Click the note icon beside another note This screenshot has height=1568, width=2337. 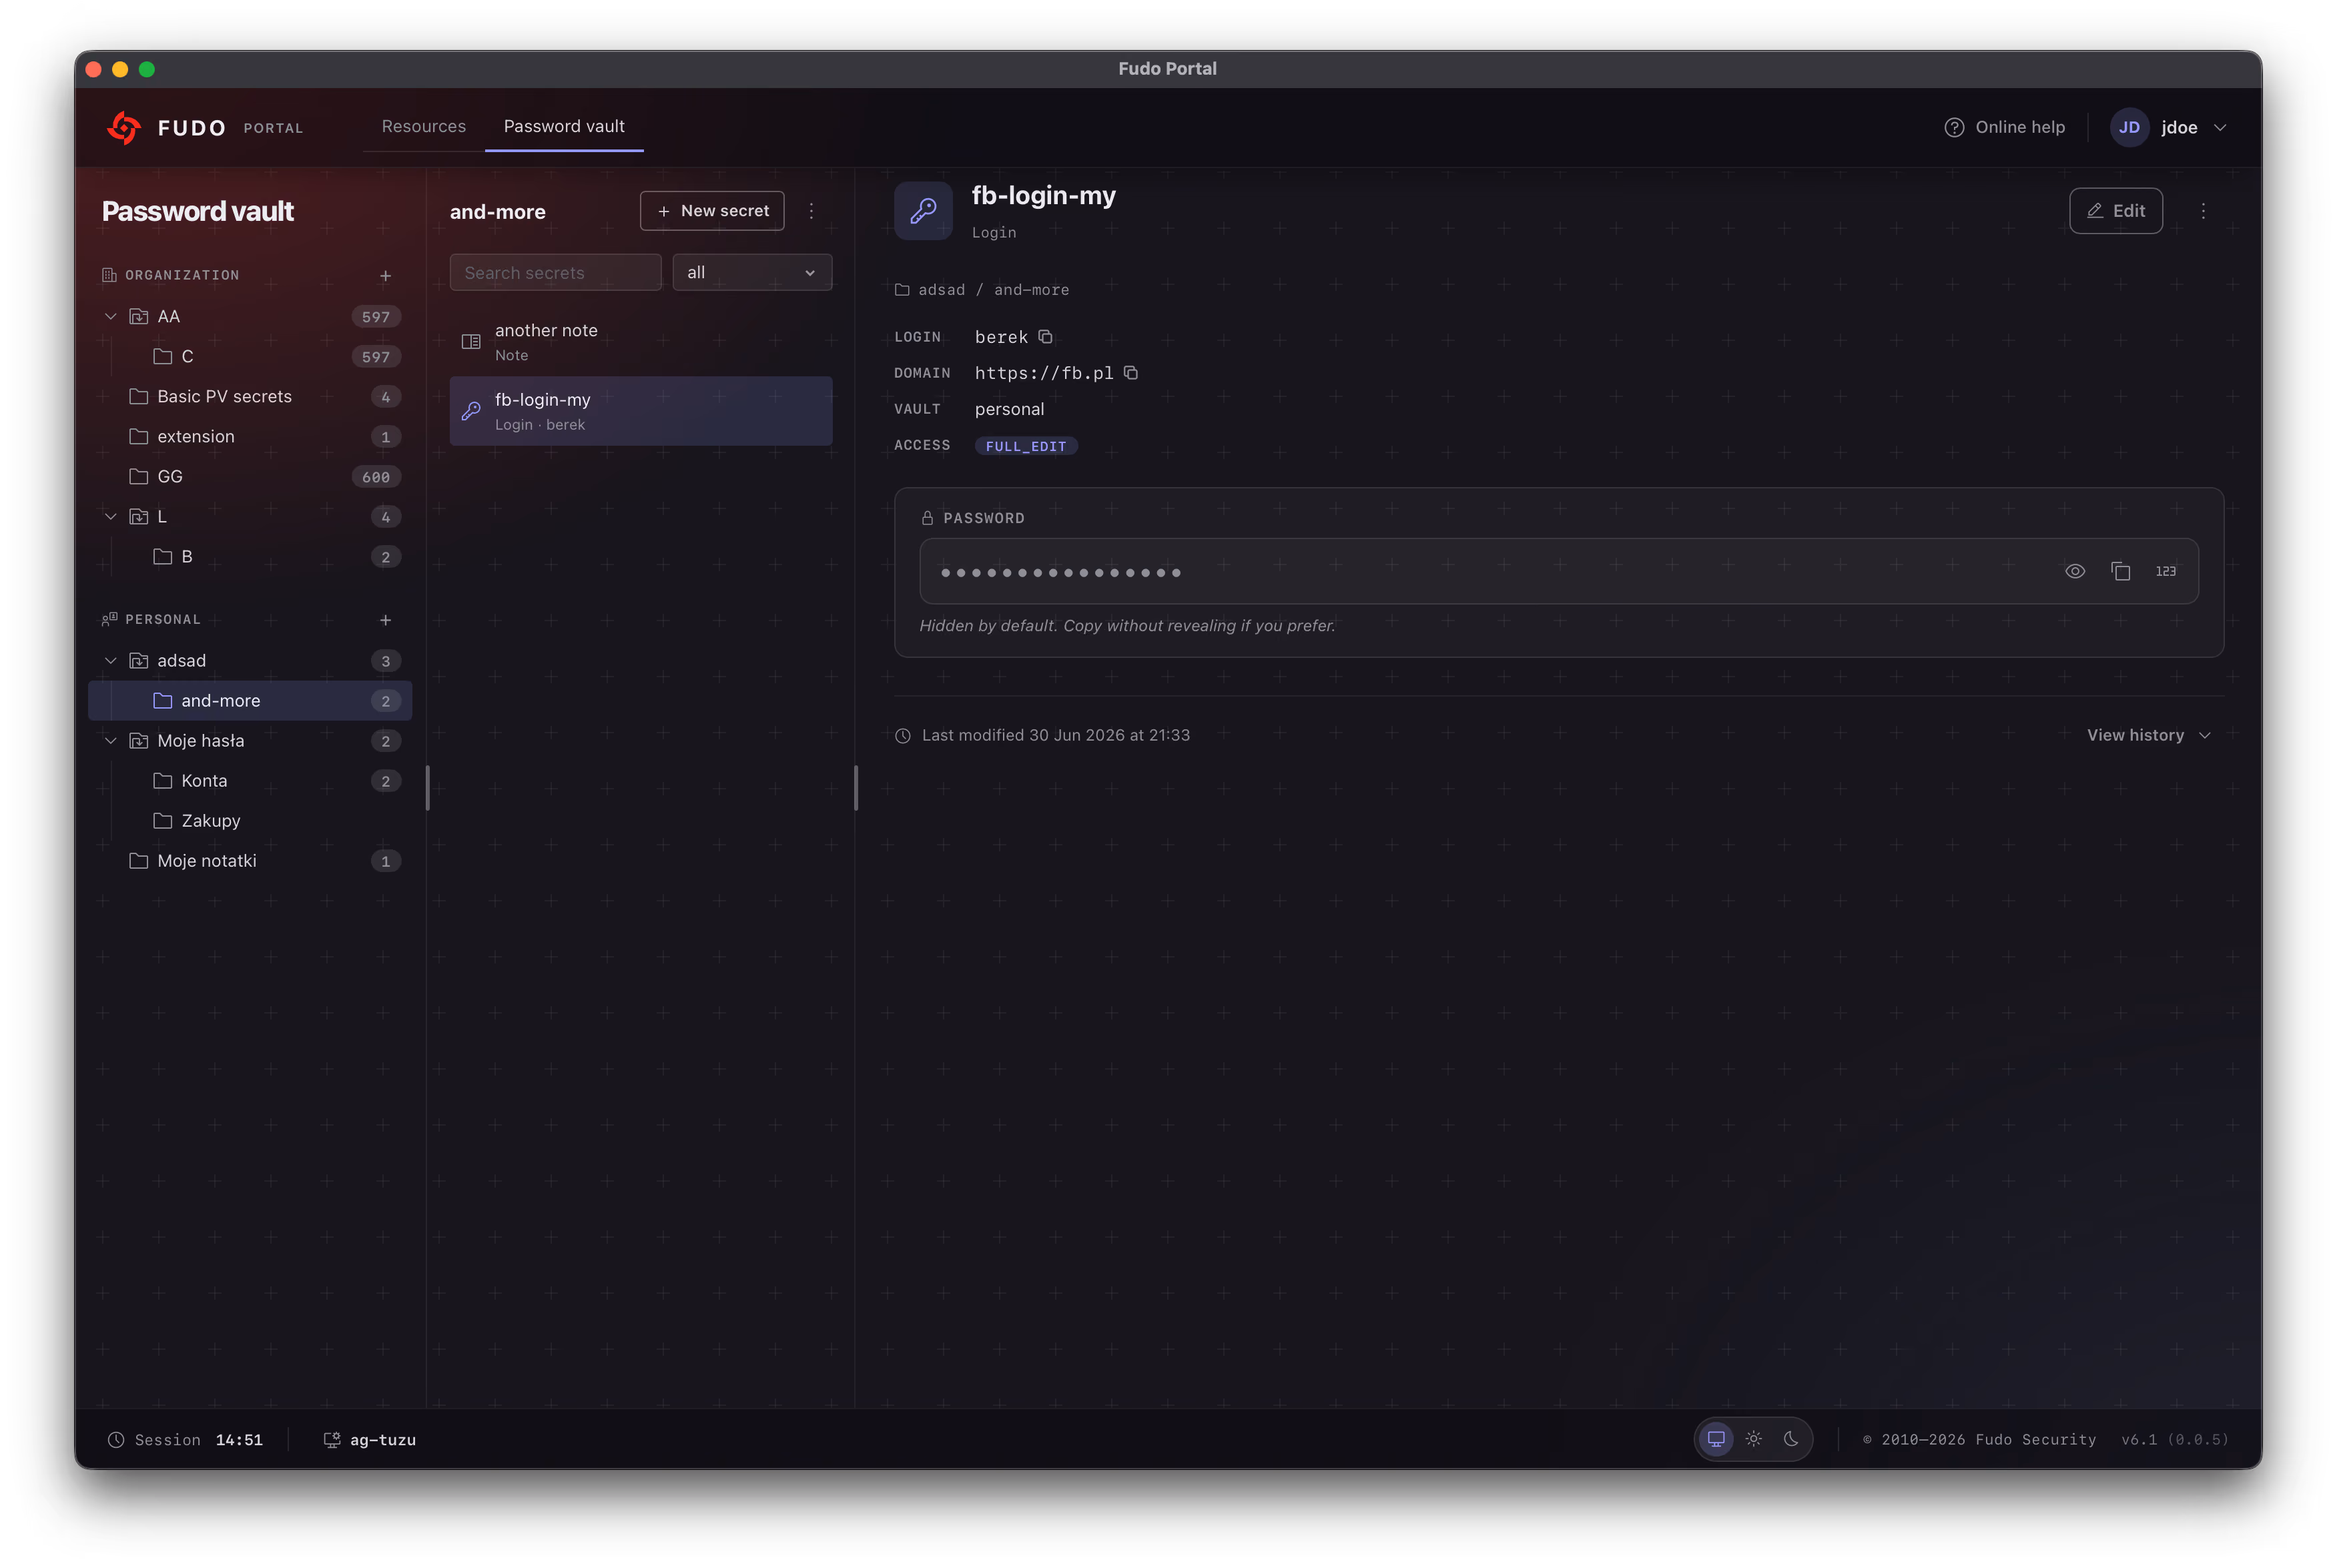[471, 342]
